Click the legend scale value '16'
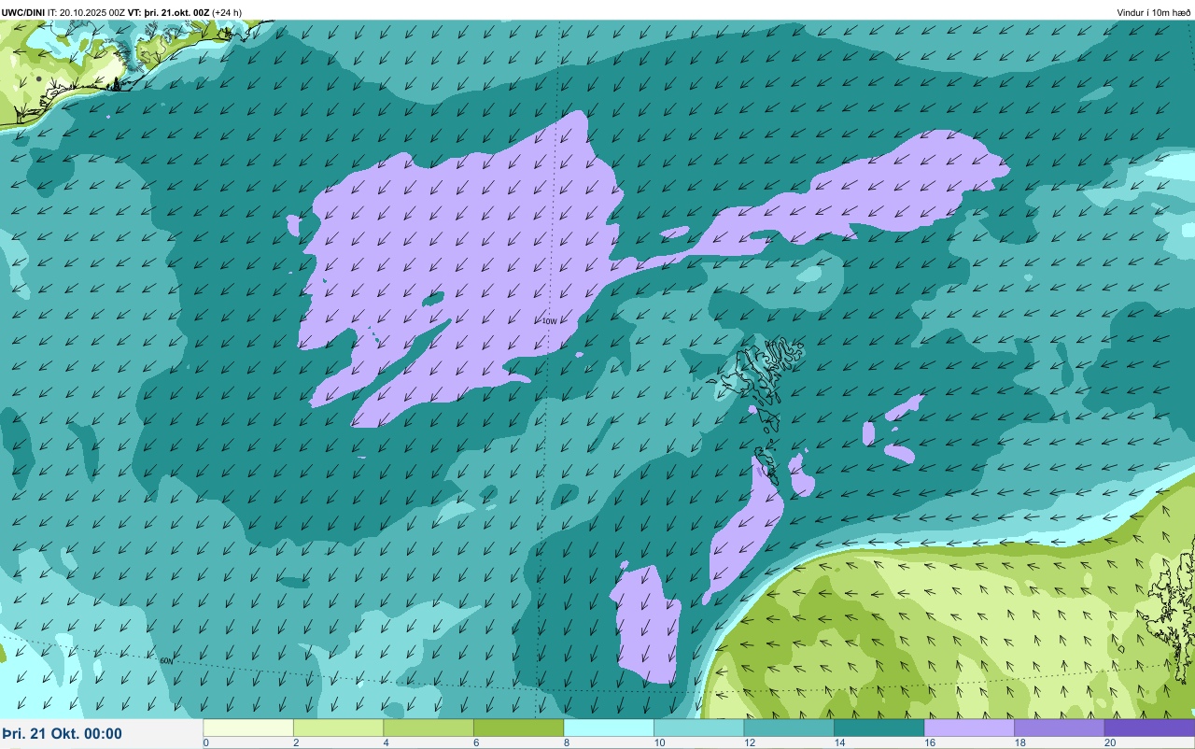 (x=928, y=742)
